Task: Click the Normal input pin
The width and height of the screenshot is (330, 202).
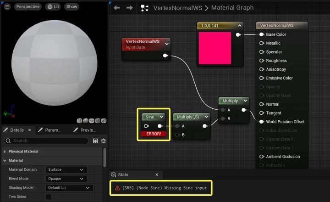Action: pyautogui.click(x=262, y=104)
